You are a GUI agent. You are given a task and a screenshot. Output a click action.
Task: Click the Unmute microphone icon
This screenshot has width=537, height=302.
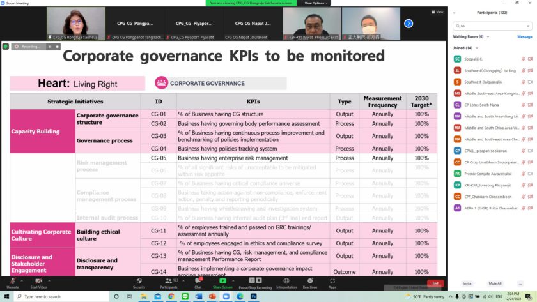pyautogui.click(x=12, y=280)
